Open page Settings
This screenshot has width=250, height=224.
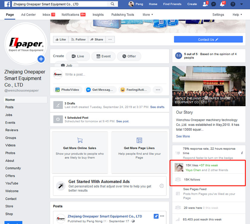tap(218, 15)
